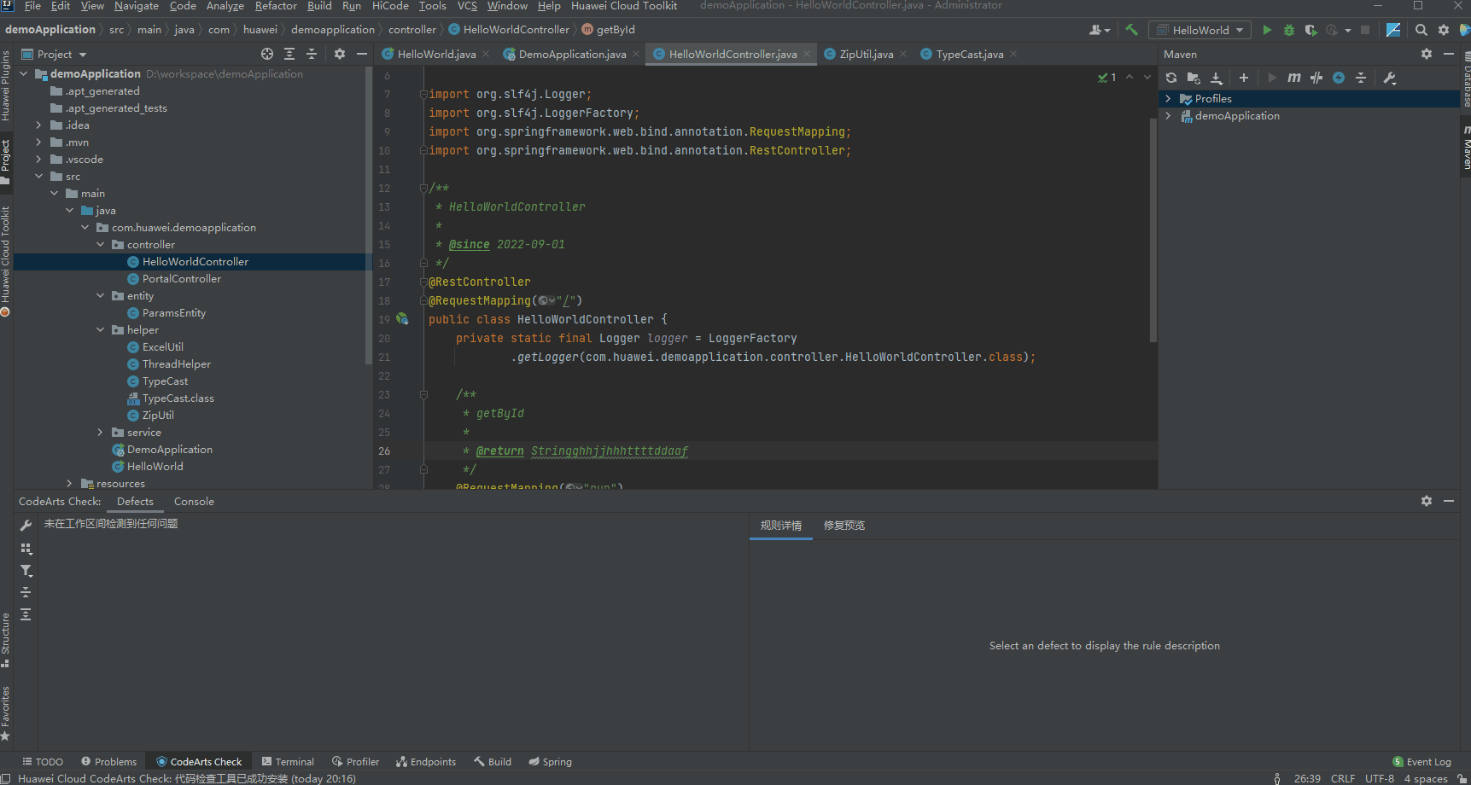Toggle Maven skip tests mode

tap(1339, 78)
